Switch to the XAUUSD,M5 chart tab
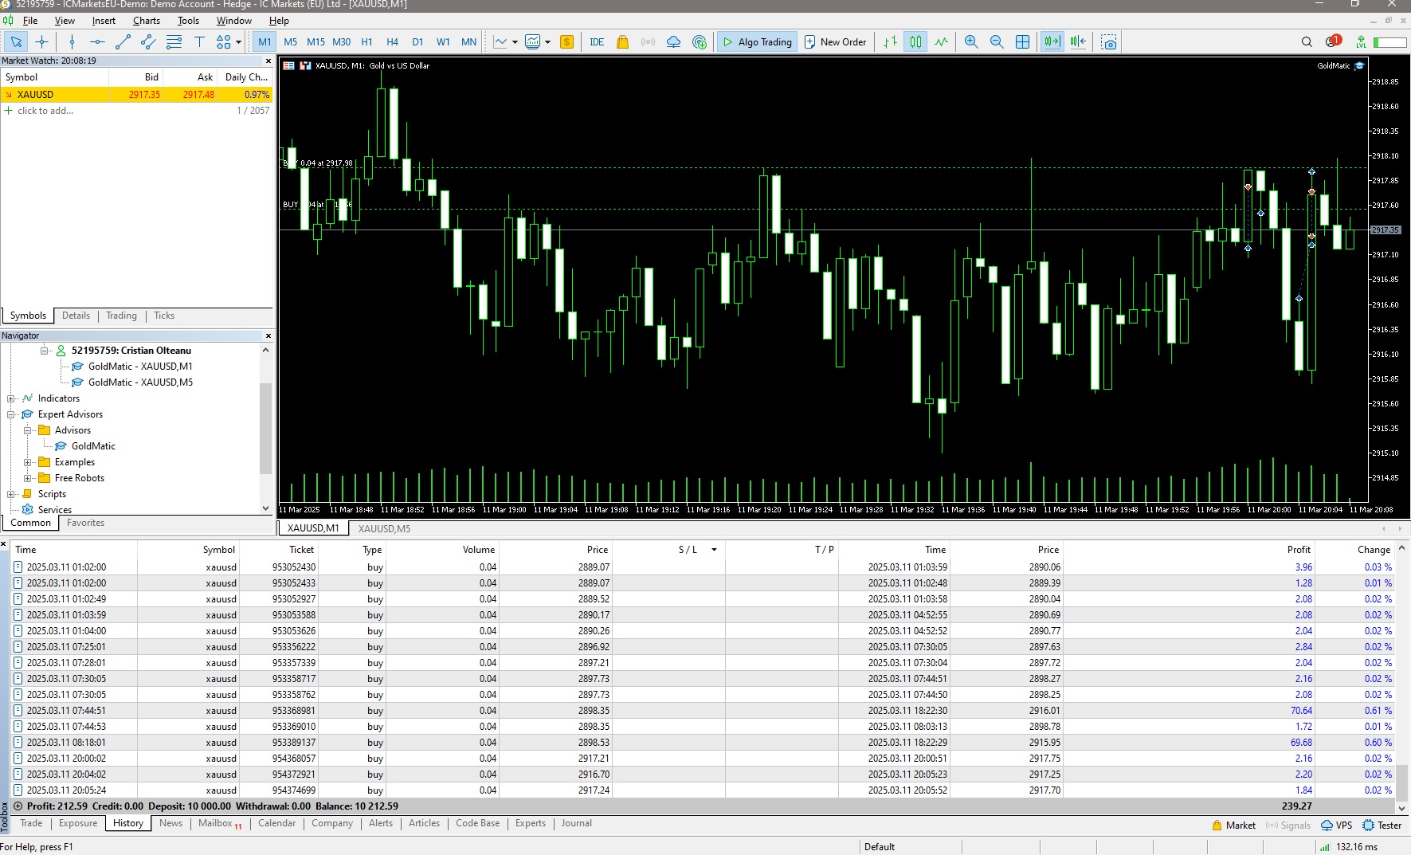 pos(384,528)
